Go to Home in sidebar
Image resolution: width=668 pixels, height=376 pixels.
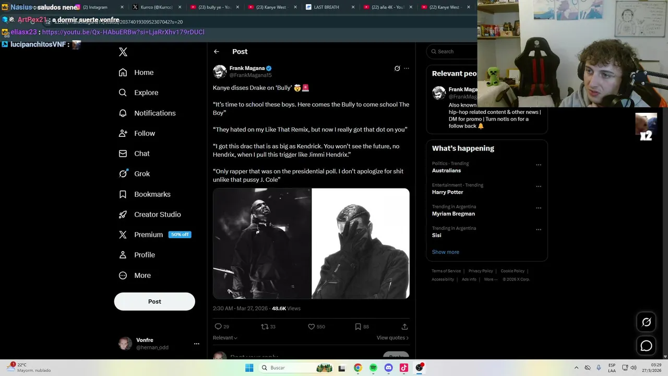[136, 73]
